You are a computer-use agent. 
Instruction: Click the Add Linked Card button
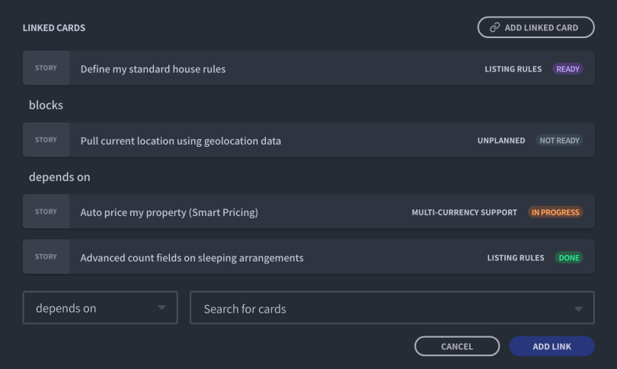(x=535, y=27)
